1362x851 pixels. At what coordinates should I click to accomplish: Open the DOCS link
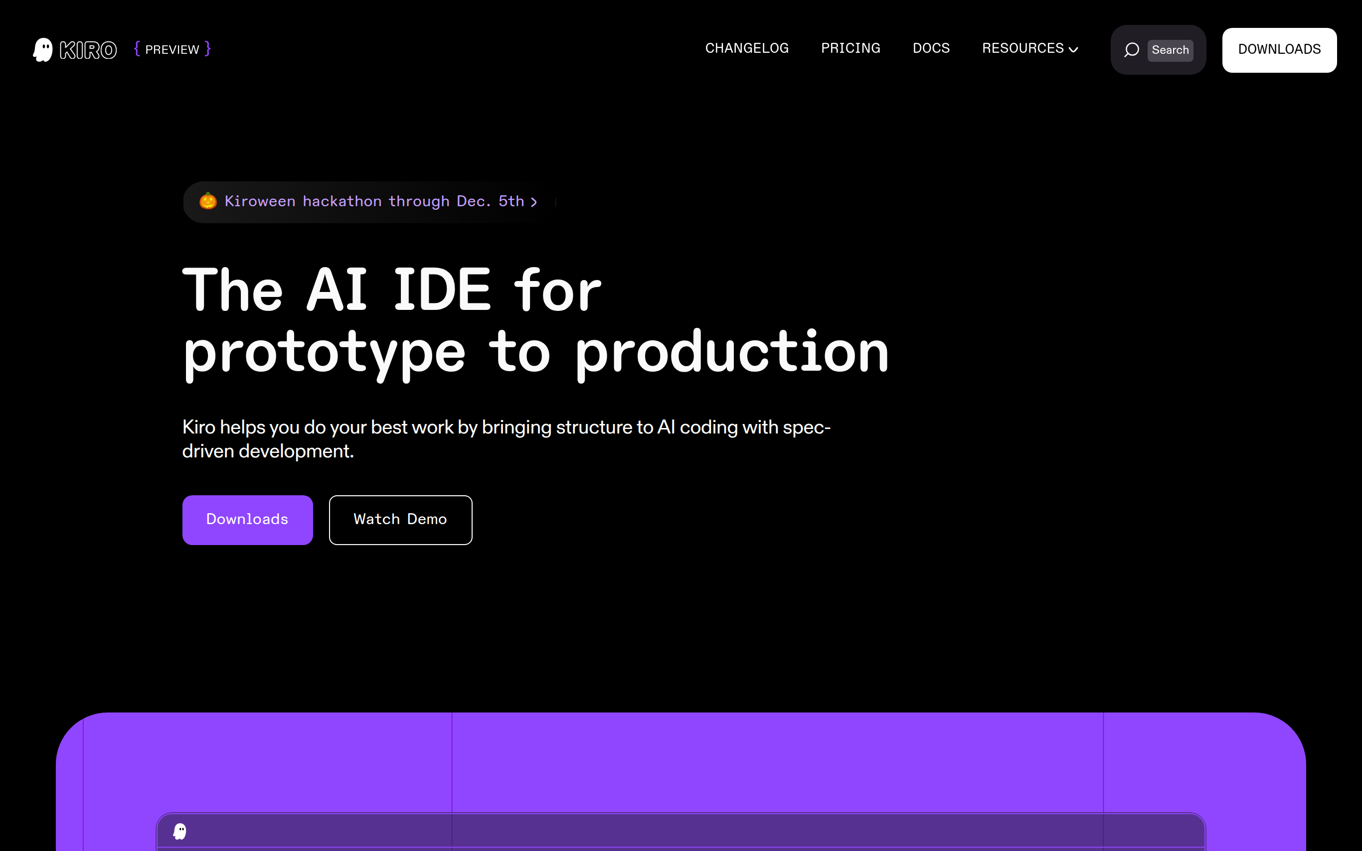click(x=931, y=48)
